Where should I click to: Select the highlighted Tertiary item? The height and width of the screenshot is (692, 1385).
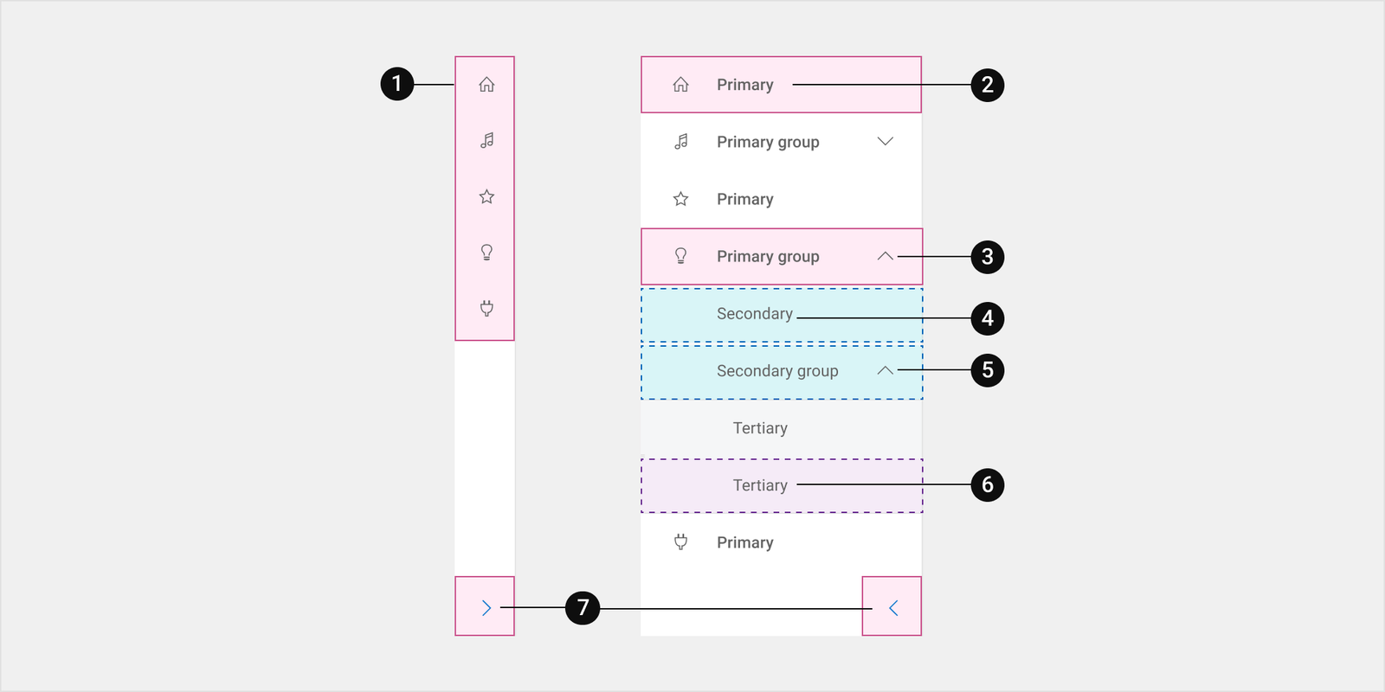click(782, 485)
